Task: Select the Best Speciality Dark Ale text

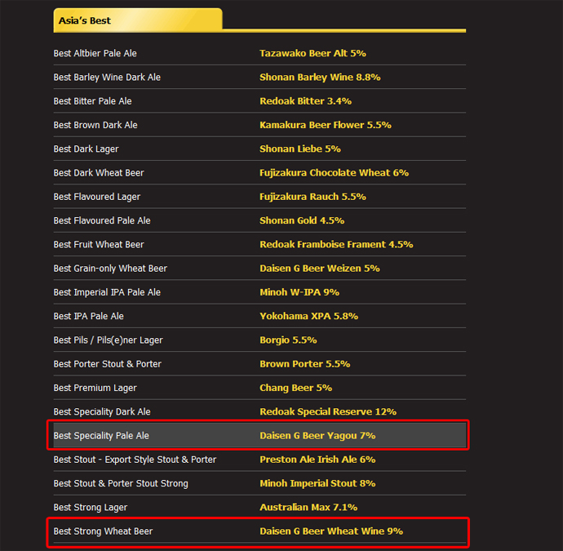Action: coord(102,411)
